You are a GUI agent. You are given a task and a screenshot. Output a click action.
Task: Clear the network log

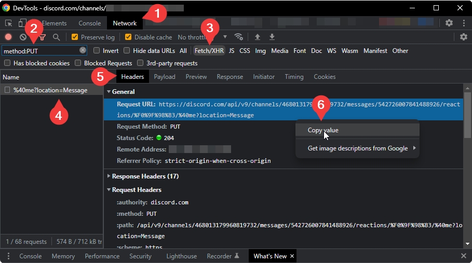(23, 37)
